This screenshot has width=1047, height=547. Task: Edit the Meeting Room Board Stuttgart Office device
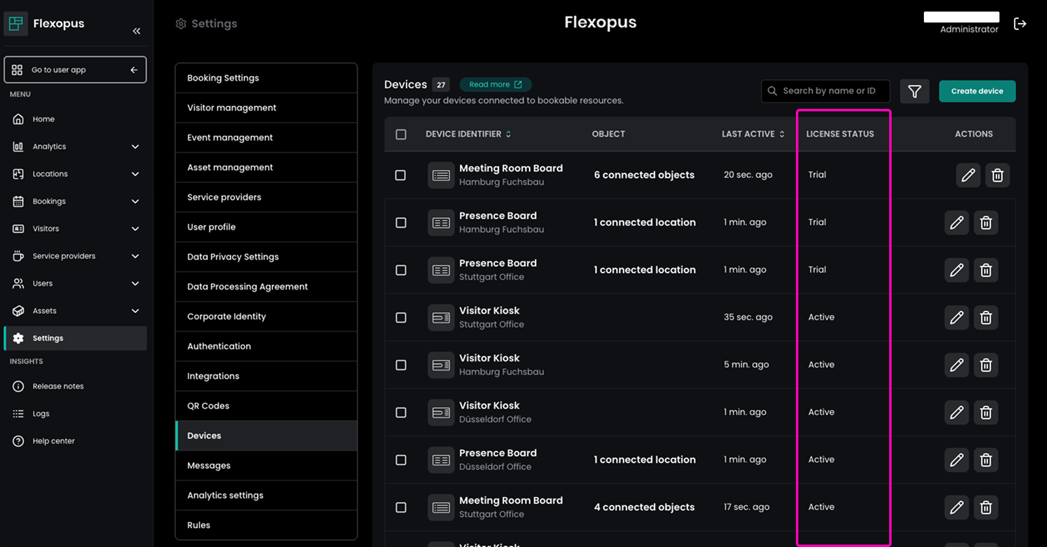click(x=956, y=507)
